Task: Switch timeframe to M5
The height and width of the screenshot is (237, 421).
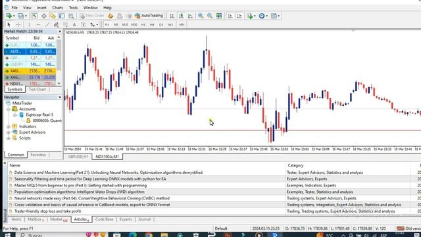Action: 116,25
